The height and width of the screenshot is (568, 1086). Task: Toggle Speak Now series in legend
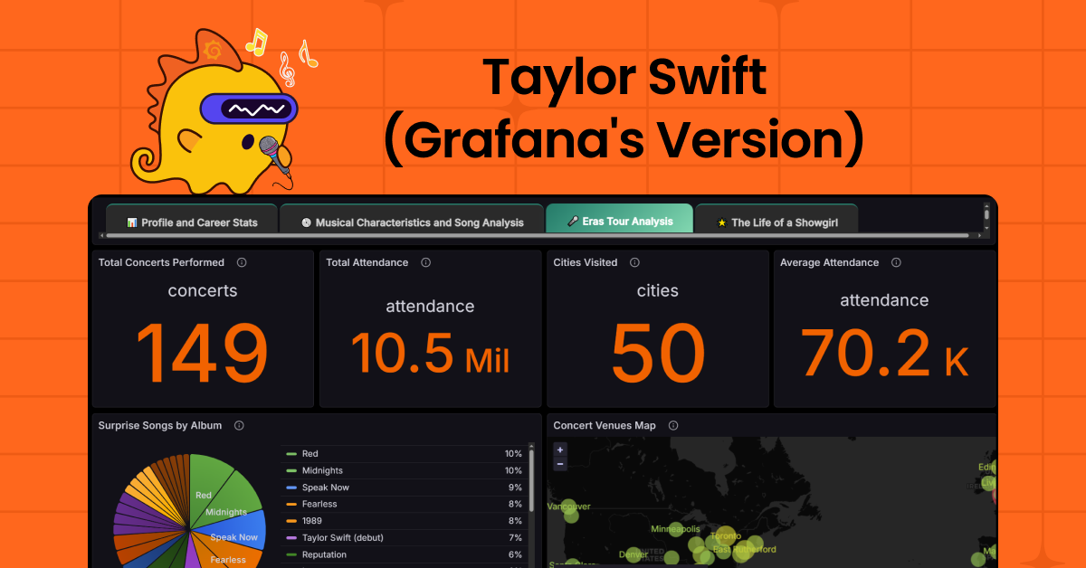325,488
